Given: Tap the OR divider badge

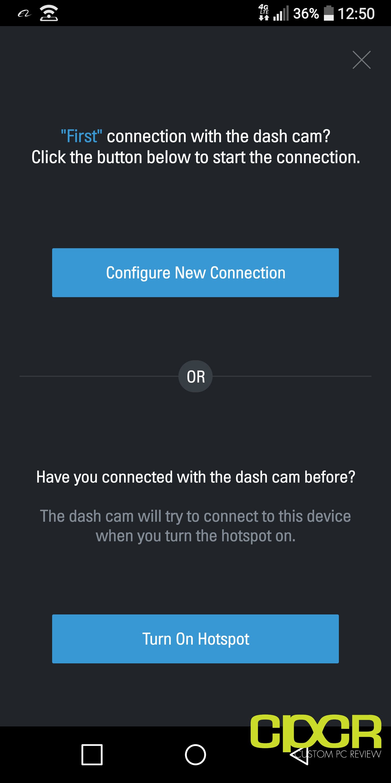Looking at the screenshot, I should [x=195, y=376].
